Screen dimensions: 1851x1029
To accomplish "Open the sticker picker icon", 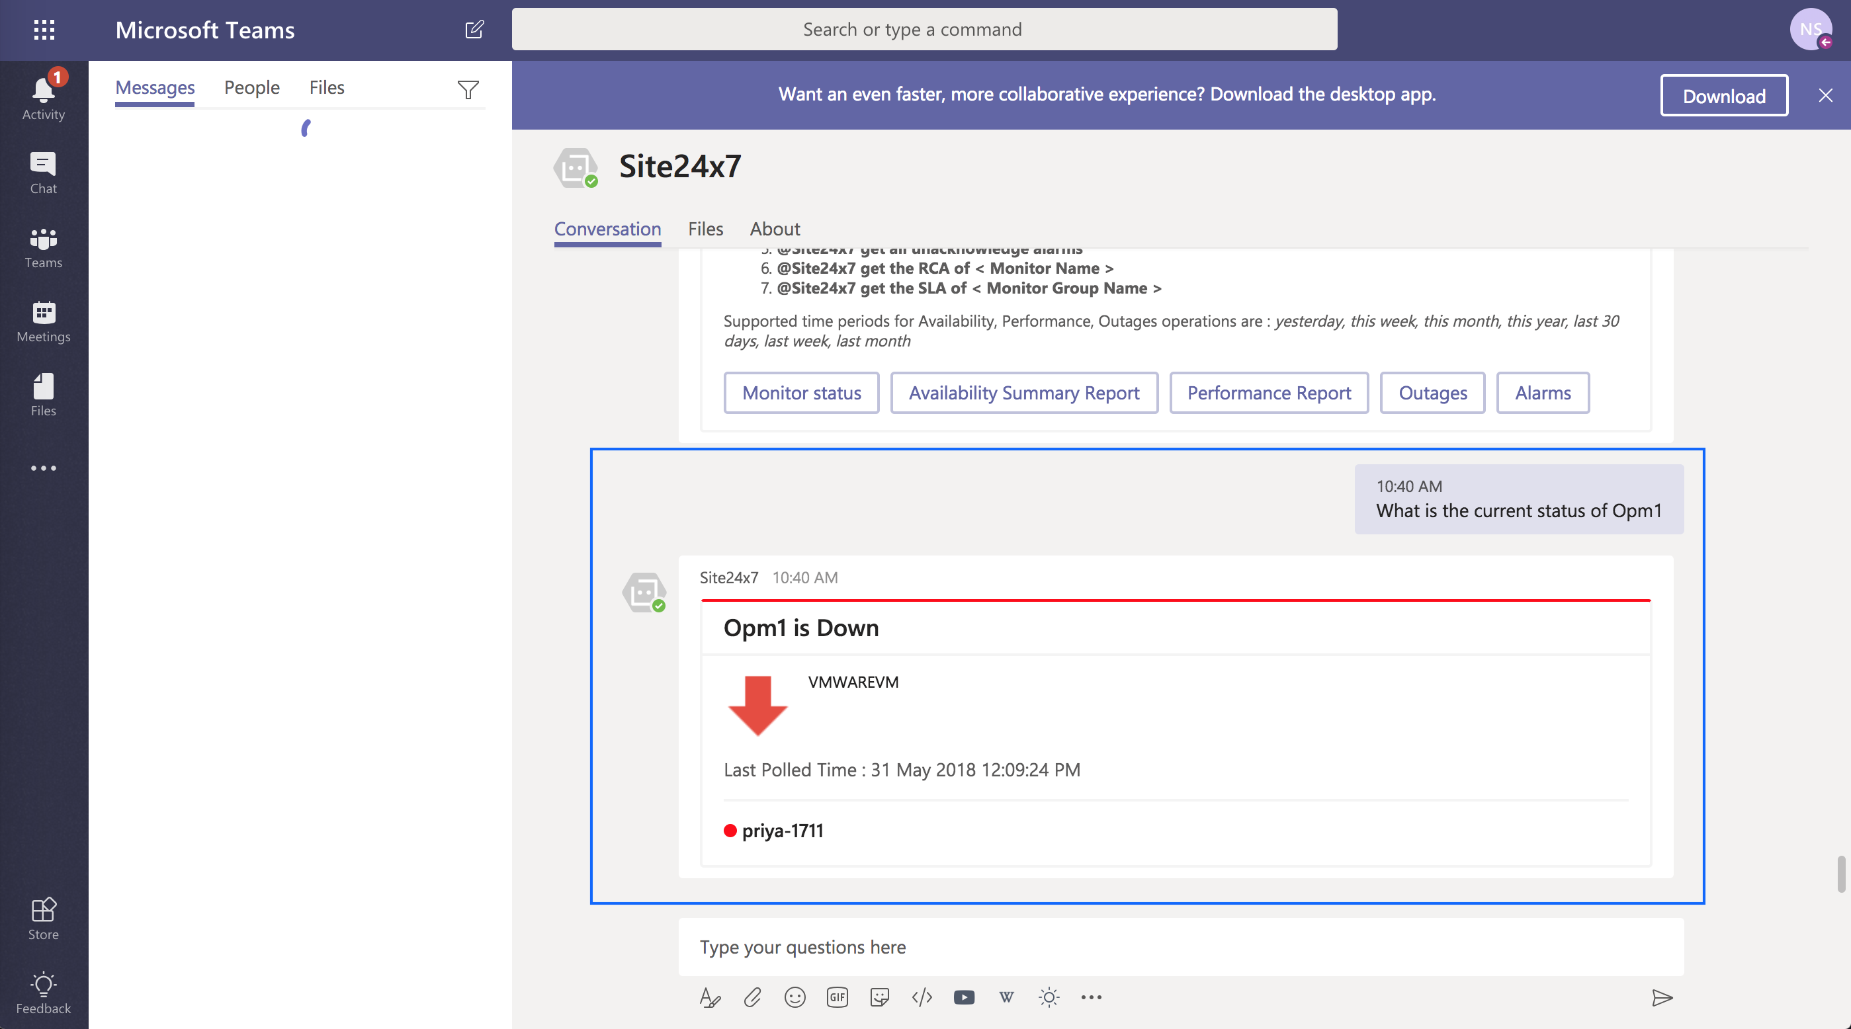I will (879, 997).
